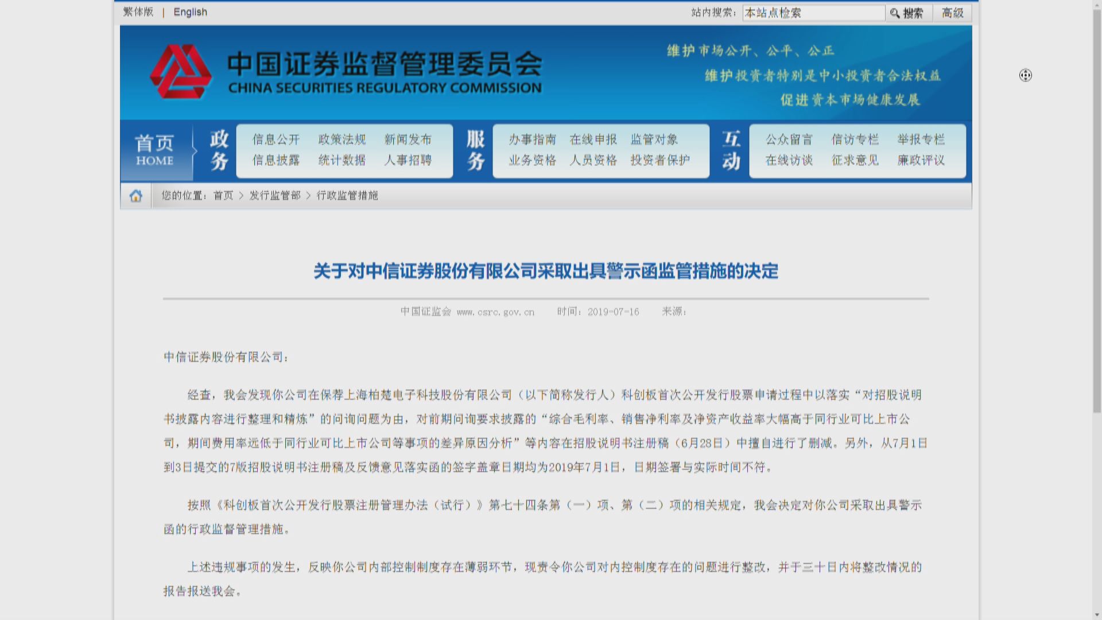The width and height of the screenshot is (1102, 620).
Task: Open 廉政评议 interaction link
Action: [921, 160]
